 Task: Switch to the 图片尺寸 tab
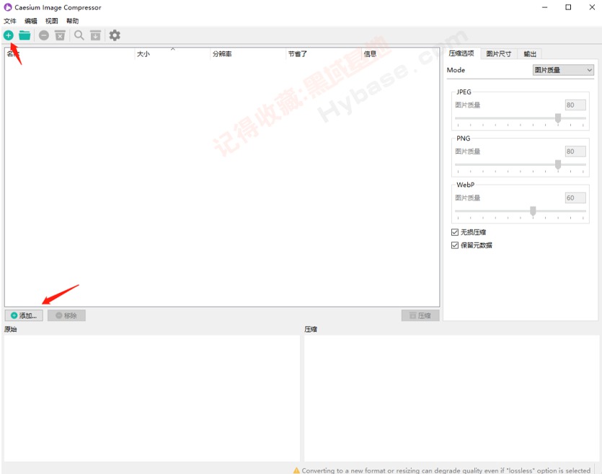click(x=498, y=54)
